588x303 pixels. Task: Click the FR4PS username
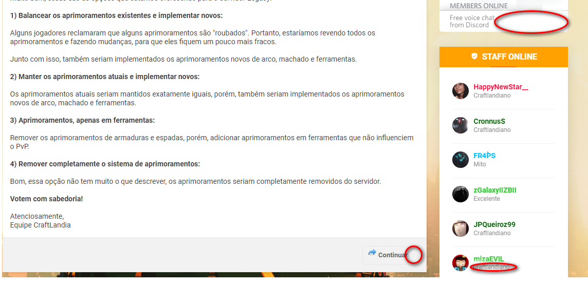click(484, 156)
